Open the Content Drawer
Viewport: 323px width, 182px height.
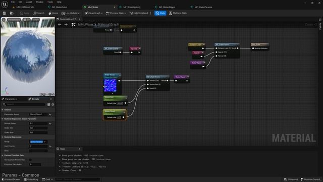point(11,179)
